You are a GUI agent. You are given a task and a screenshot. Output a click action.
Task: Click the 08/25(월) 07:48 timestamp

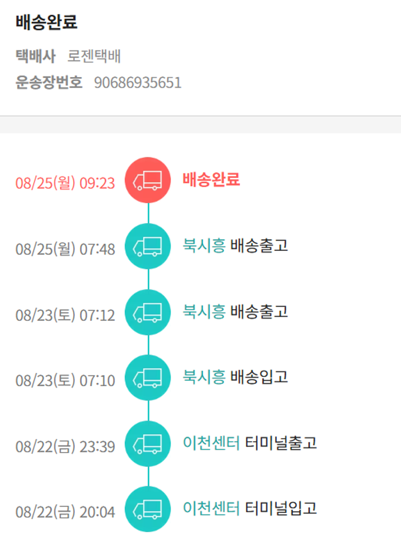(x=65, y=249)
